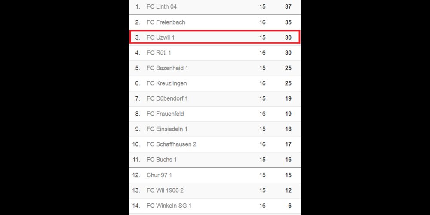Select FC Wil 1900 2 team
Viewport: 430px width, 215px height.
pyautogui.click(x=165, y=190)
